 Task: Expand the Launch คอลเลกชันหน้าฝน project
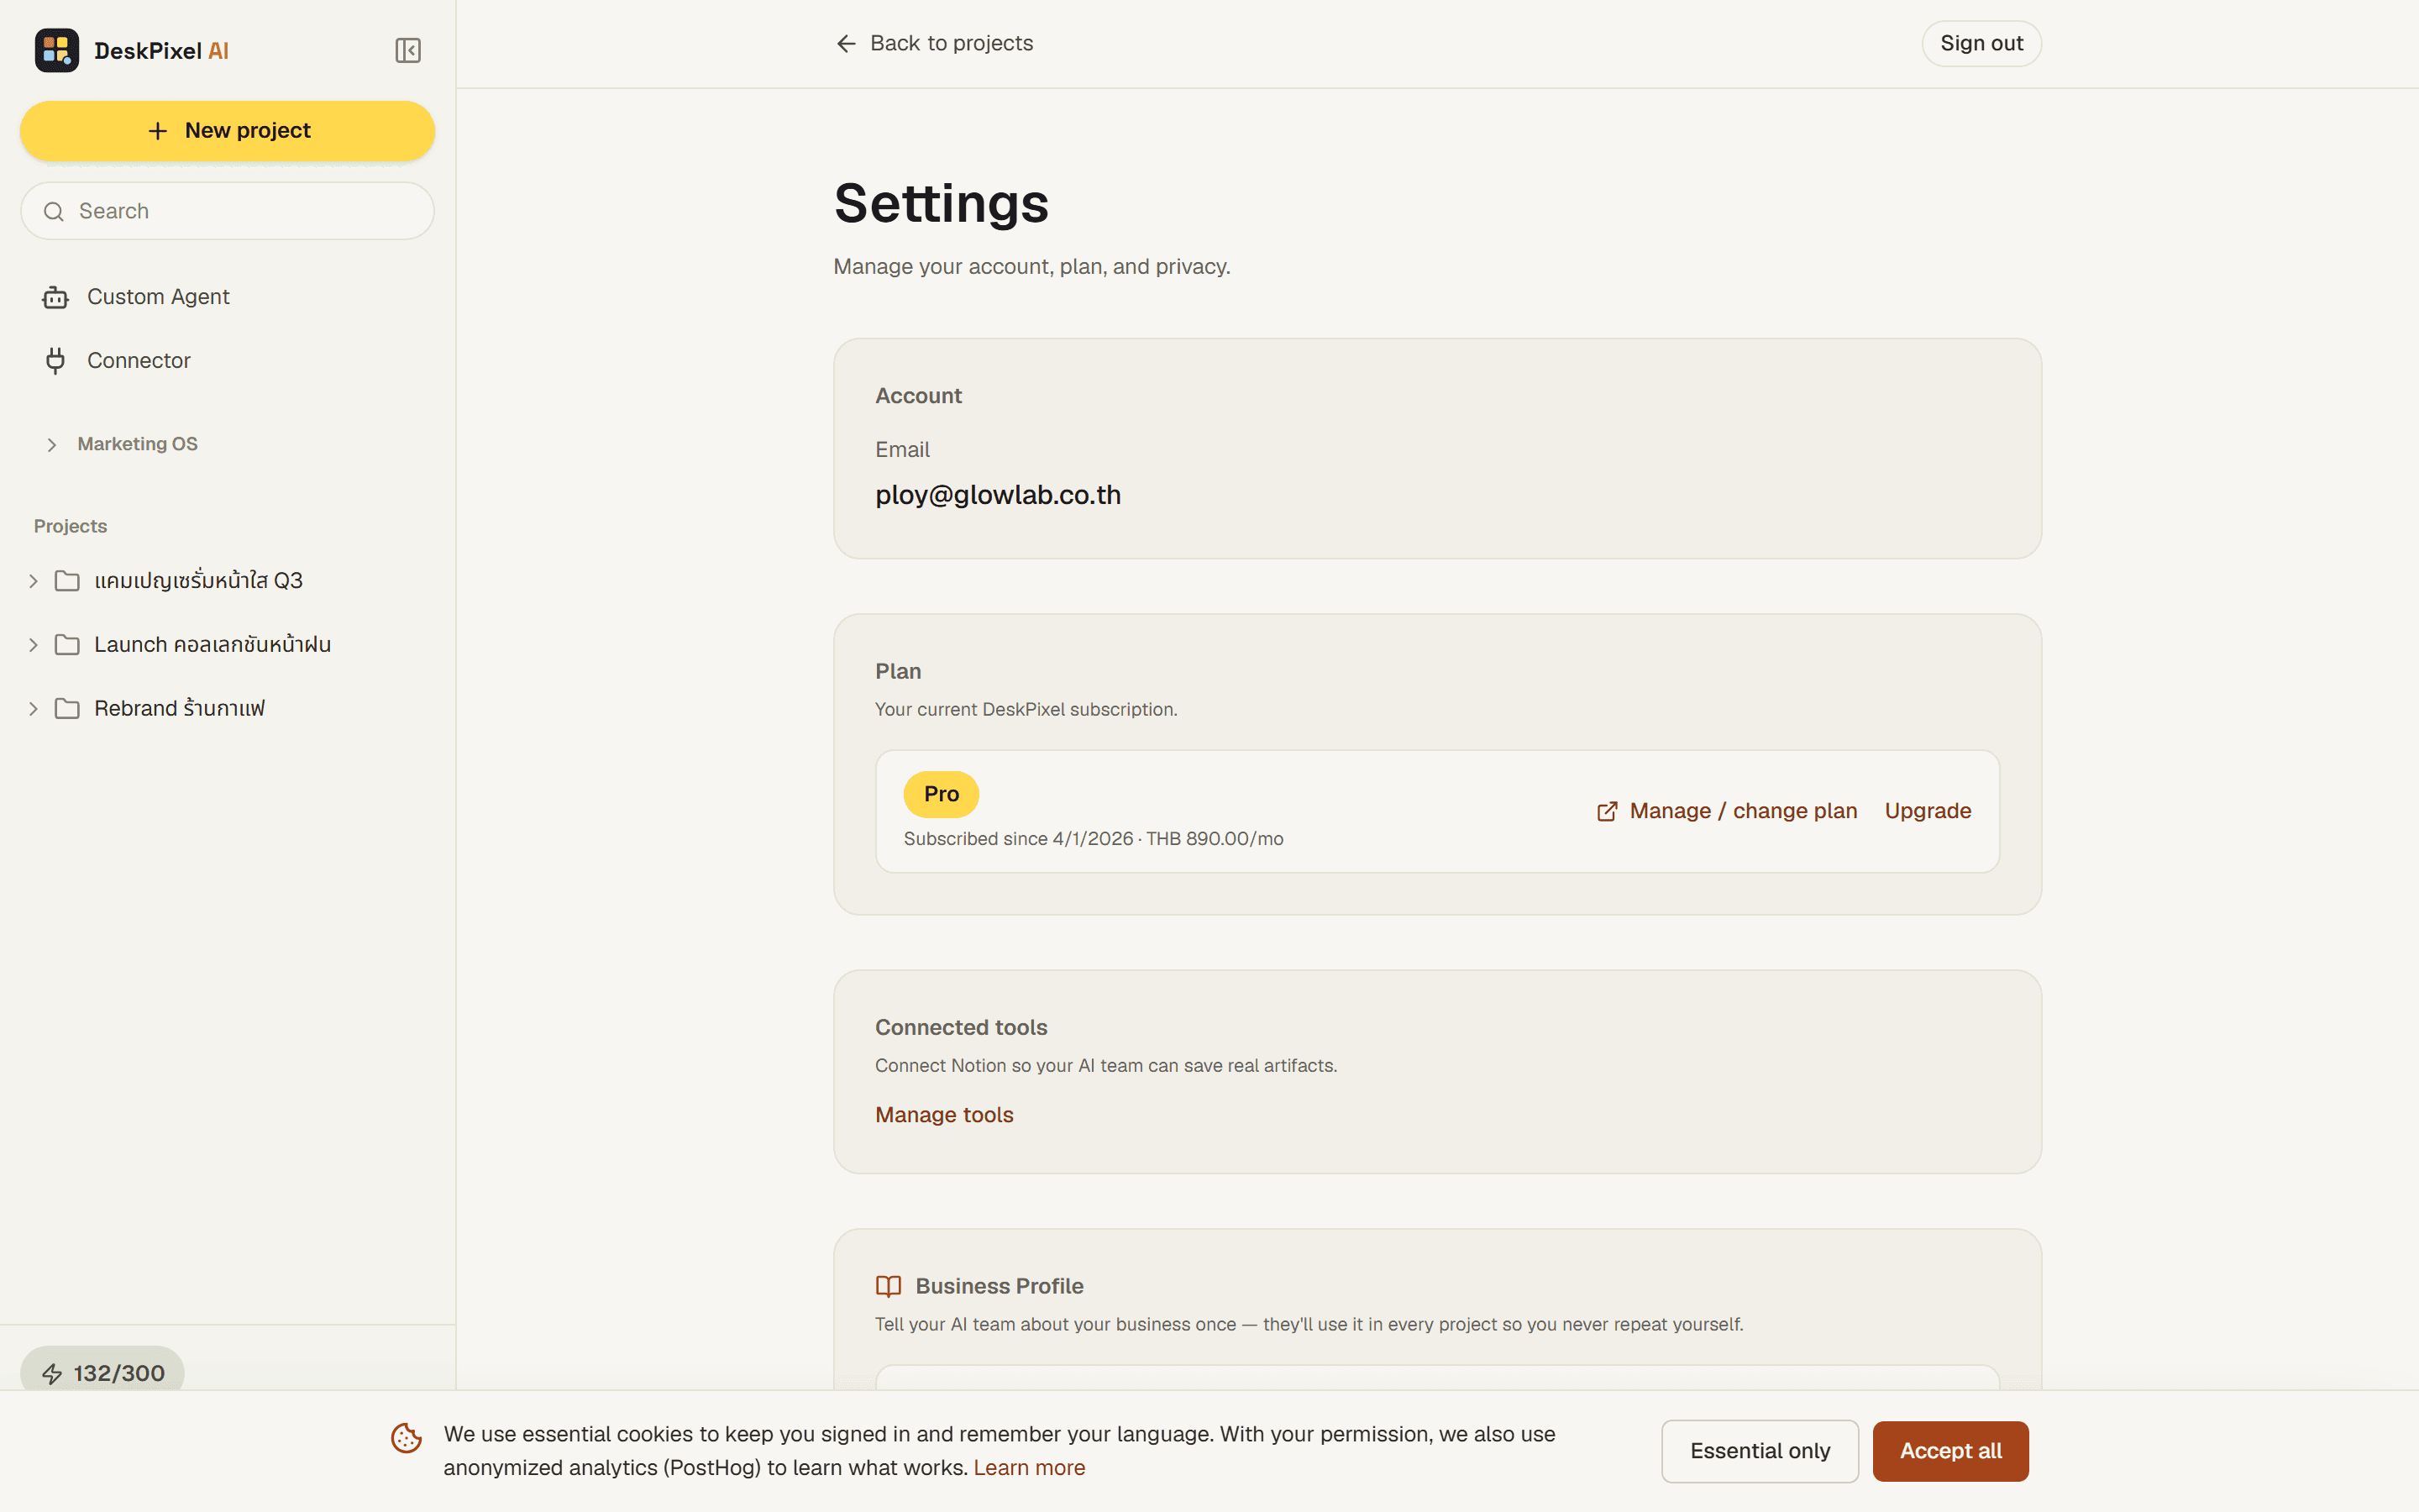point(33,645)
